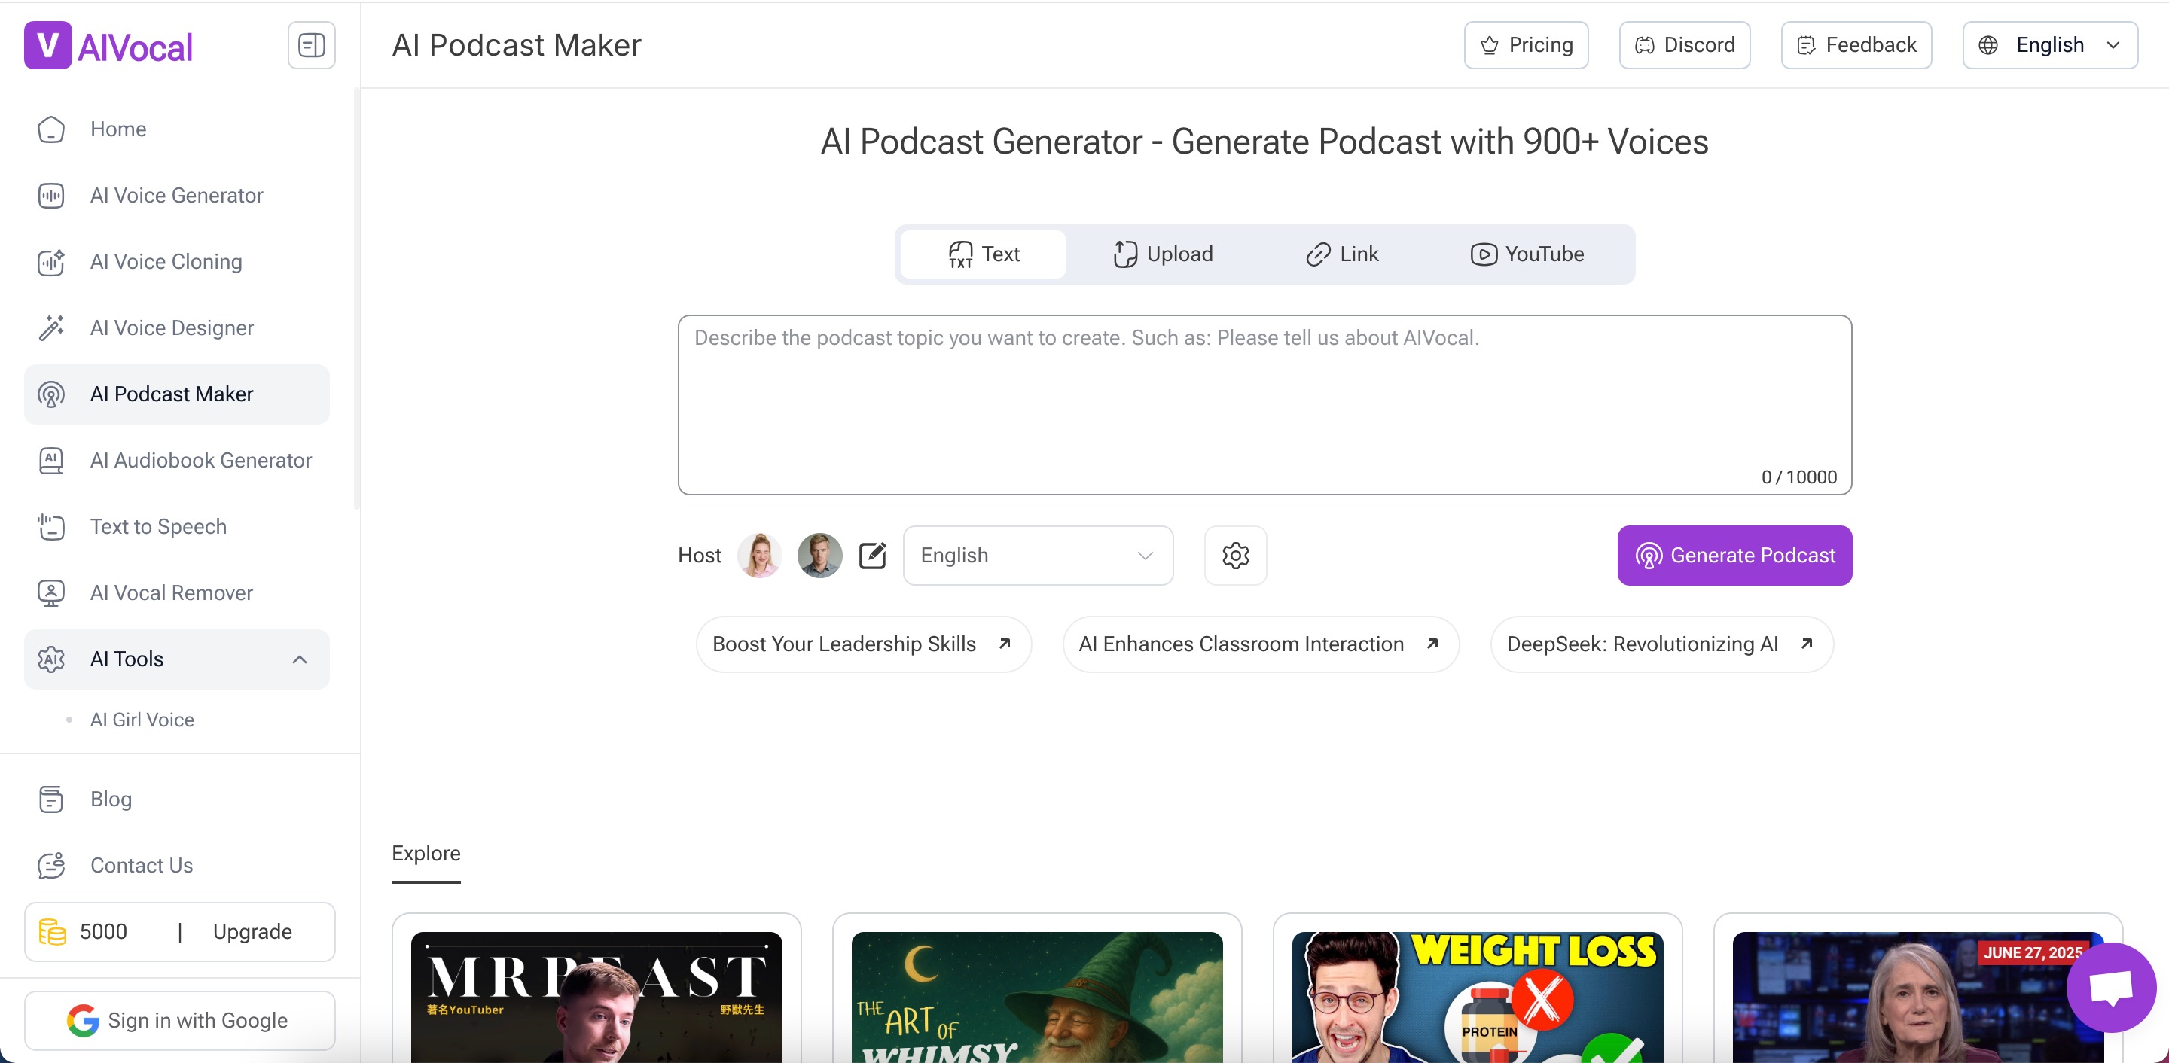
Task: Collapse the AI Tools section chevron
Action: pyautogui.click(x=300, y=659)
